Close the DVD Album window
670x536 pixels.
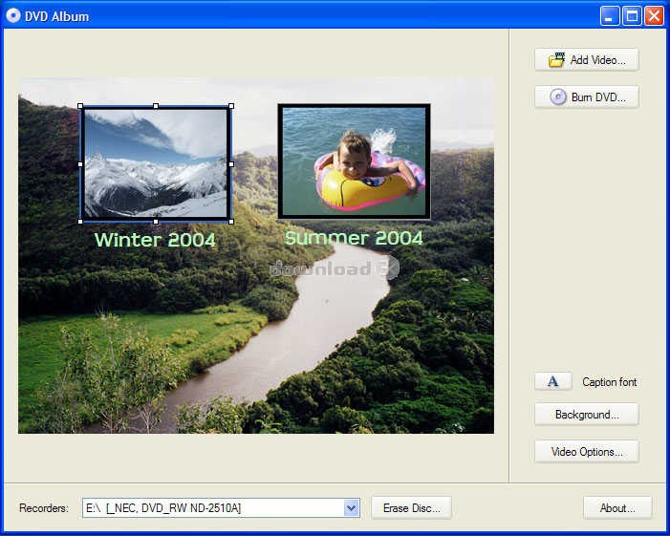654,15
